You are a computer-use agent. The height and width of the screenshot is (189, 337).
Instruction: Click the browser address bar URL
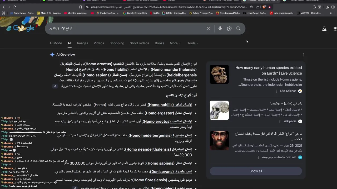tap(168, 7)
